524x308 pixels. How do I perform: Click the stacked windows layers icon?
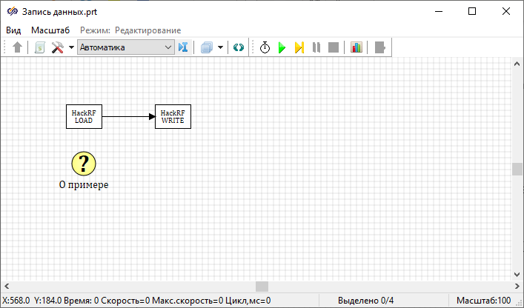pyautogui.click(x=207, y=47)
